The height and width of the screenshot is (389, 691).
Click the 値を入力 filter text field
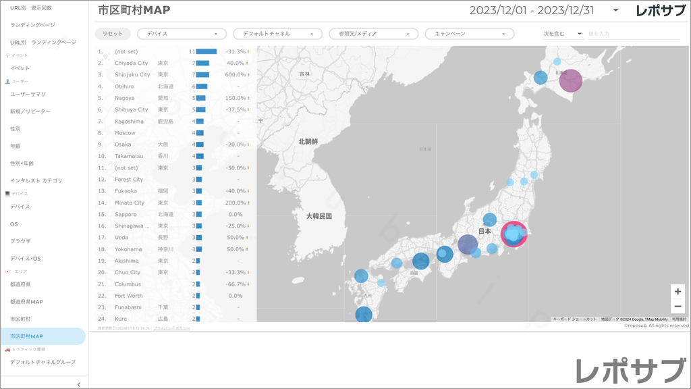pos(633,34)
